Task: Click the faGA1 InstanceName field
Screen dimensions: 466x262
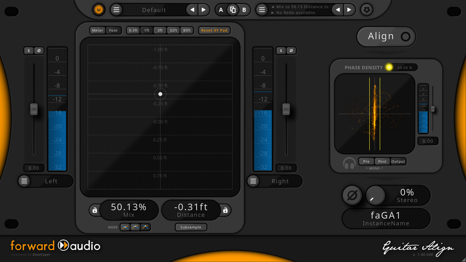Action: coord(386,219)
